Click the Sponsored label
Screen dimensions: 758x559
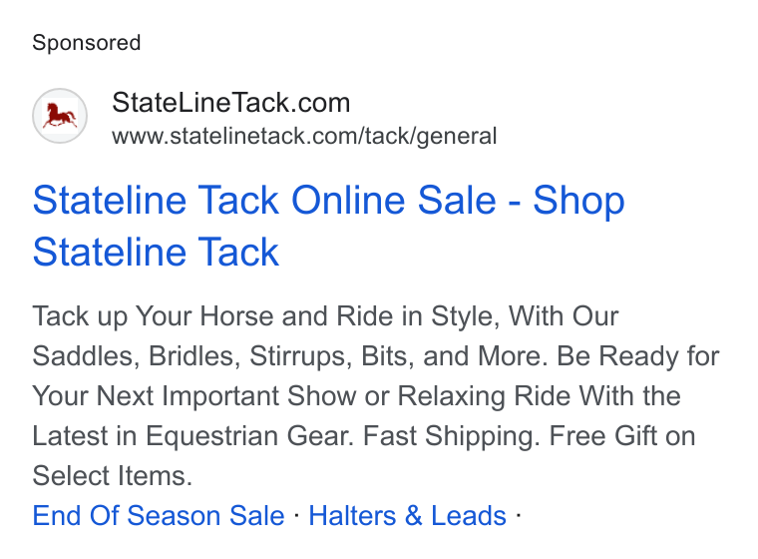pos(87,43)
